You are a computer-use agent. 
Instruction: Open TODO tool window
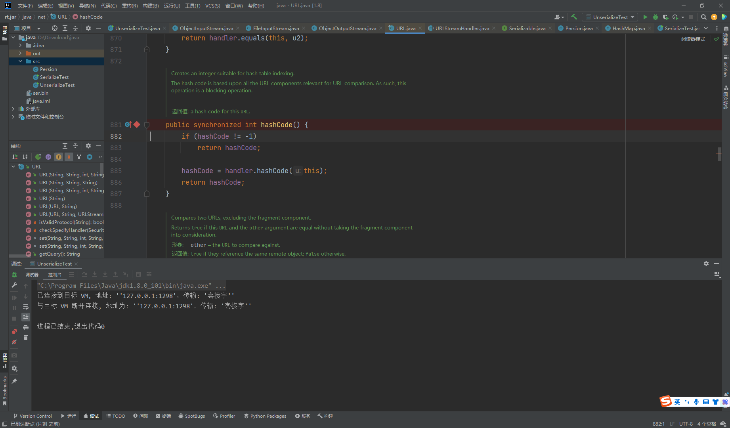click(x=116, y=416)
